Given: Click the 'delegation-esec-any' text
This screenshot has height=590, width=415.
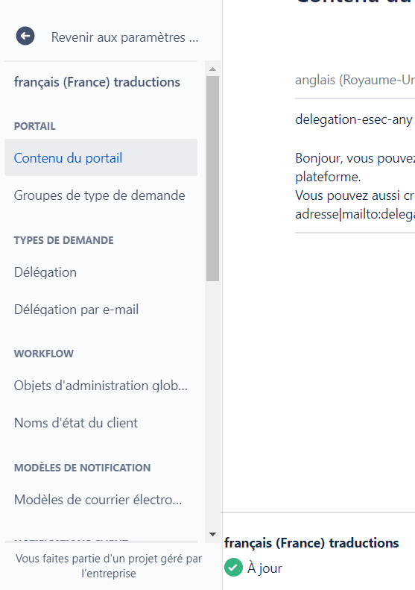Looking at the screenshot, I should tap(354, 119).
